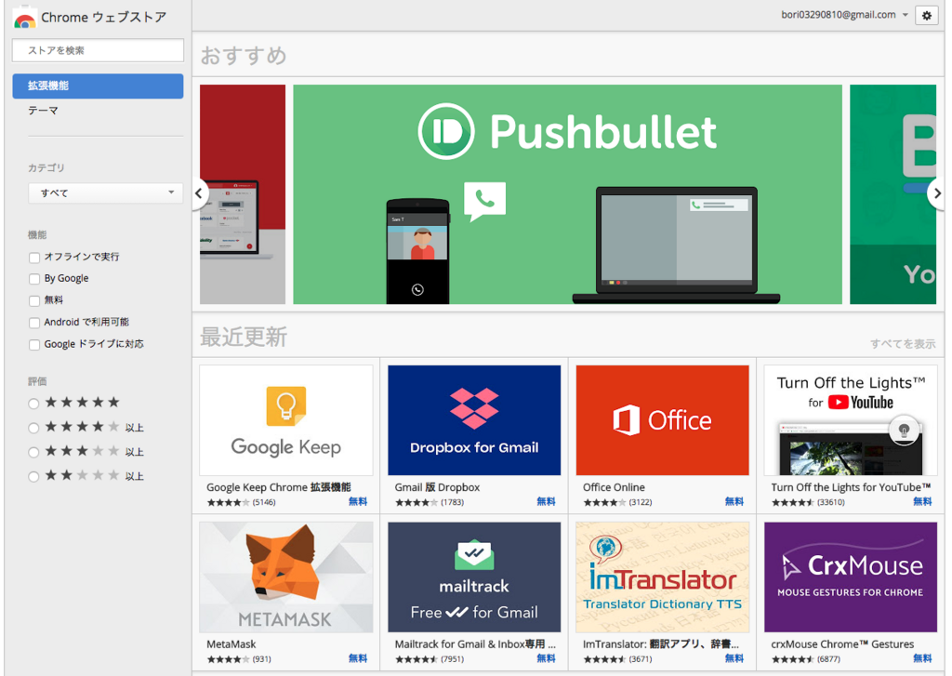
Task: Click 無料 button for Mailtrack
Action: [x=546, y=658]
